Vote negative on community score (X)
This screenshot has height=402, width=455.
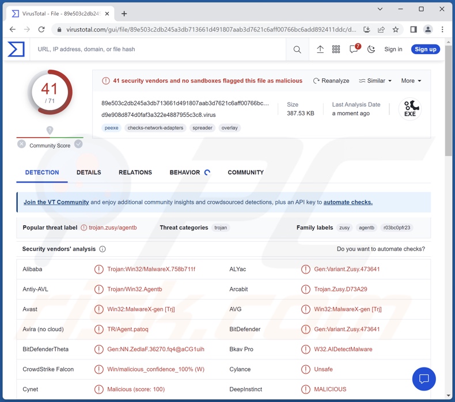click(x=21, y=144)
